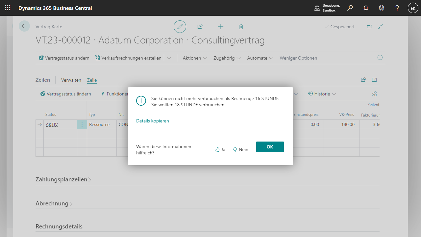This screenshot has width=421, height=237.
Task: Click the AKTIV status cell
Action: click(x=60, y=124)
